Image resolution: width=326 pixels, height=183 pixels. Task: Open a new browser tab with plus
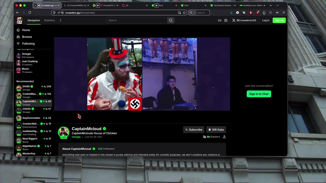coord(270,5)
